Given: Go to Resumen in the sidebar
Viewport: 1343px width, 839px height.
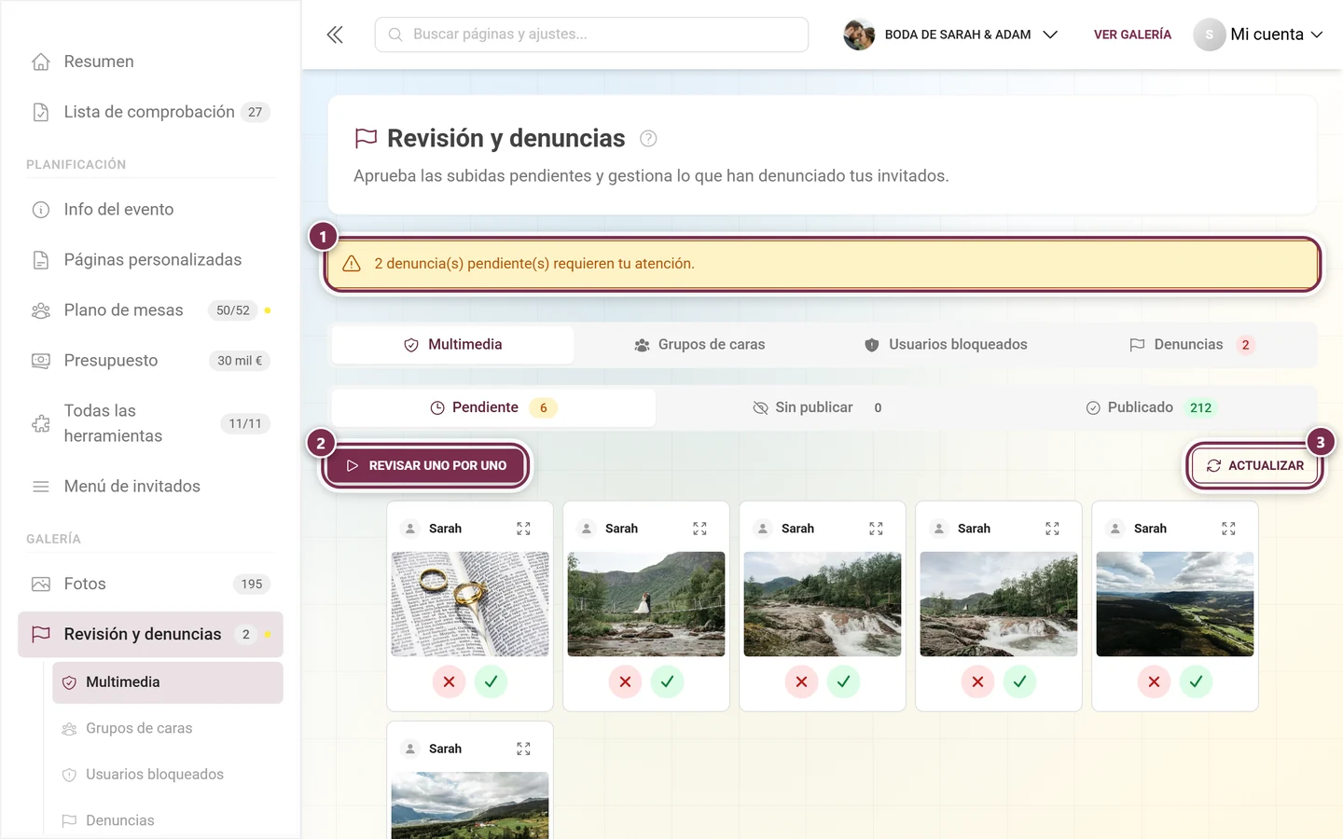Looking at the screenshot, I should click(x=150, y=62).
